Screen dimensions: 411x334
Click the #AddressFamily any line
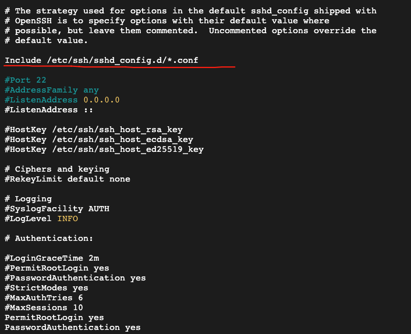pyautogui.click(x=52, y=90)
